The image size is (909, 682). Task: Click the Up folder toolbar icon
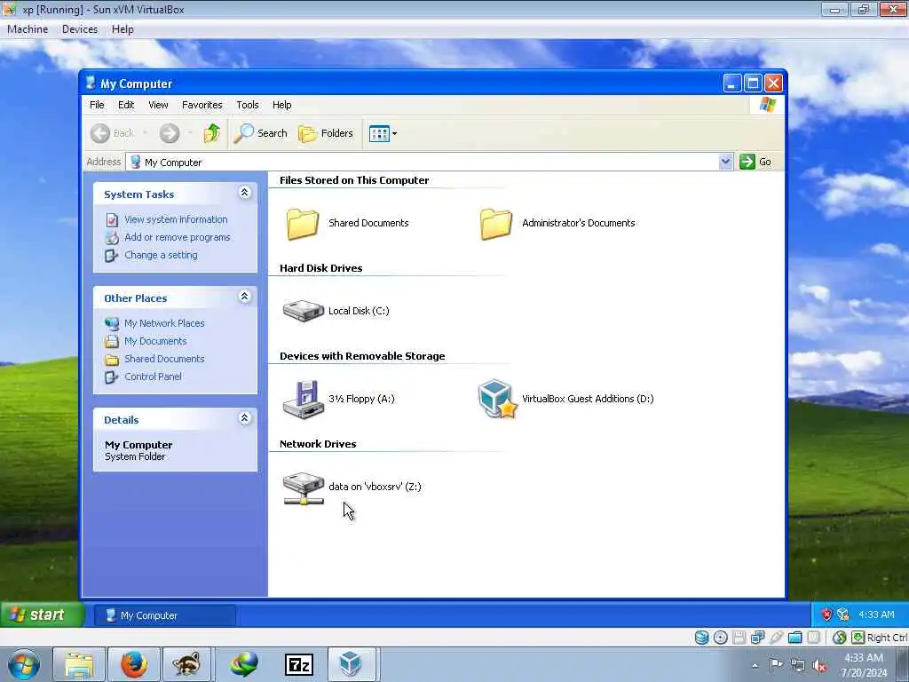coord(211,133)
